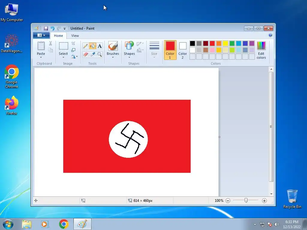This screenshot has width=307, height=230.
Task: Pick the brown color swatch
Action: [206, 50]
